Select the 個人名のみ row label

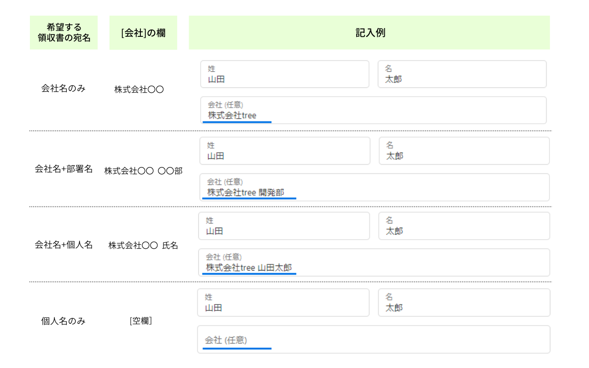64,321
